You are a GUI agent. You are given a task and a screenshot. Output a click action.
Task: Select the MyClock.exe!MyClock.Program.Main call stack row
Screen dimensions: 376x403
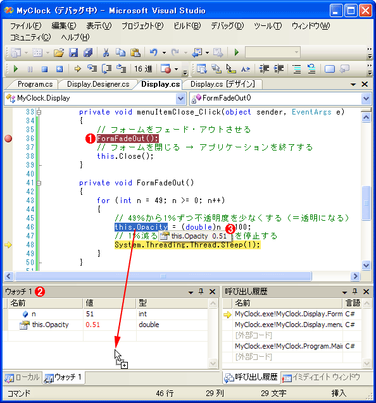(292, 347)
